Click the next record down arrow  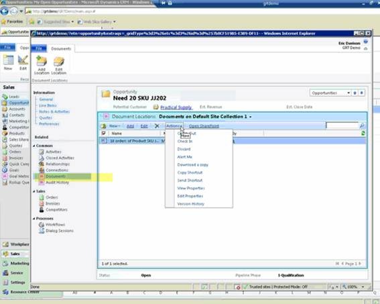point(361,93)
